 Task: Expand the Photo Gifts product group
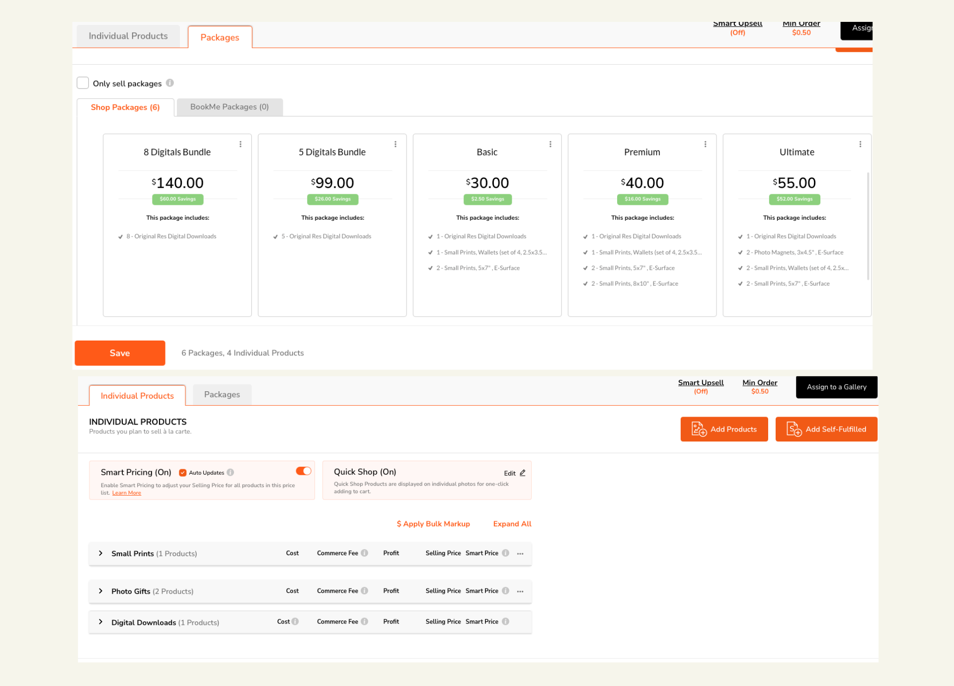coord(100,591)
